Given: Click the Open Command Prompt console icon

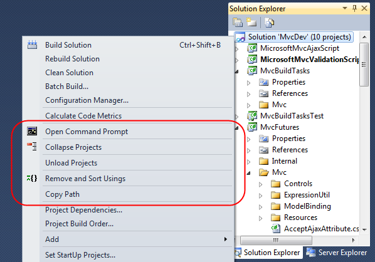Looking at the screenshot, I should coord(32,131).
